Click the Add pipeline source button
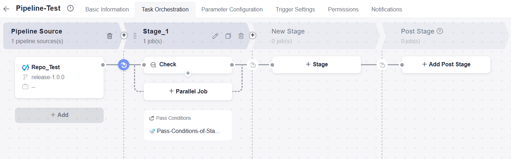 [59, 115]
